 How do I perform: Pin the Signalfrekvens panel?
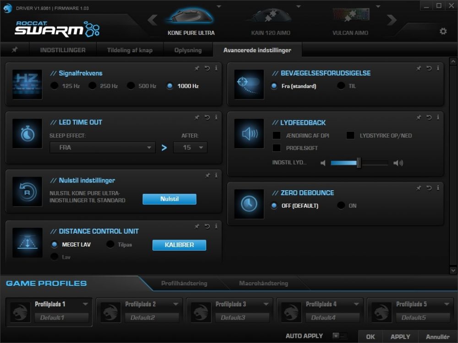[197, 68]
